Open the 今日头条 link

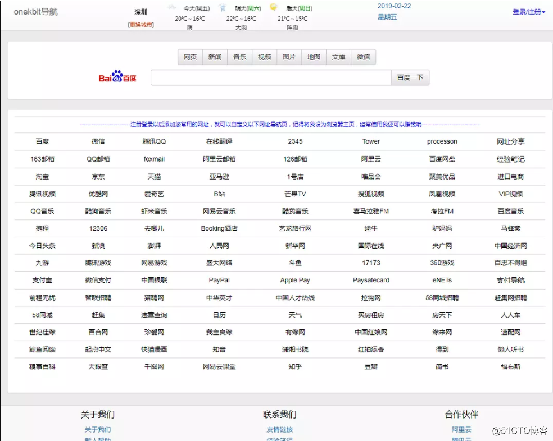pyautogui.click(x=42, y=246)
